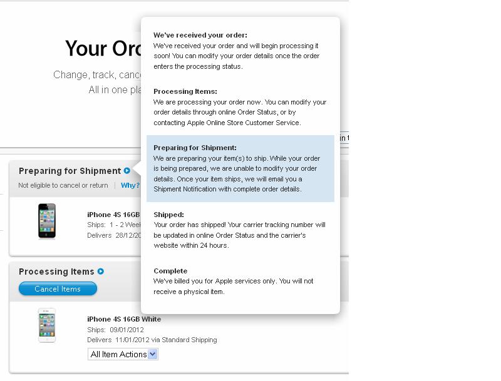The width and height of the screenshot is (501, 381).
Task: Select the iPhone 4S 16GB White product name
Action: click(x=124, y=319)
